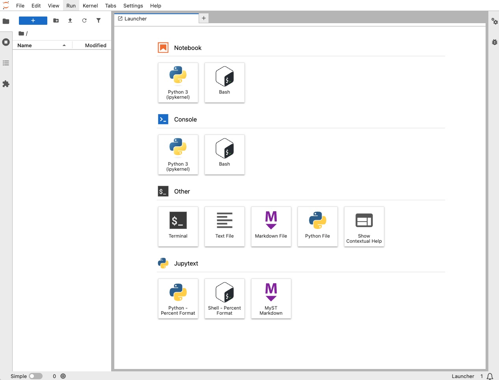The height and width of the screenshot is (380, 499).
Task: Sort files by Name column header
Action: point(24,46)
